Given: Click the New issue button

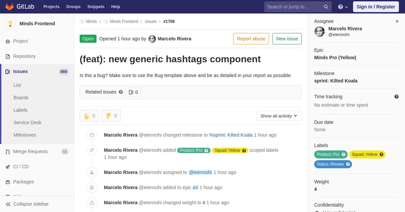Looking at the screenshot, I should (x=287, y=39).
